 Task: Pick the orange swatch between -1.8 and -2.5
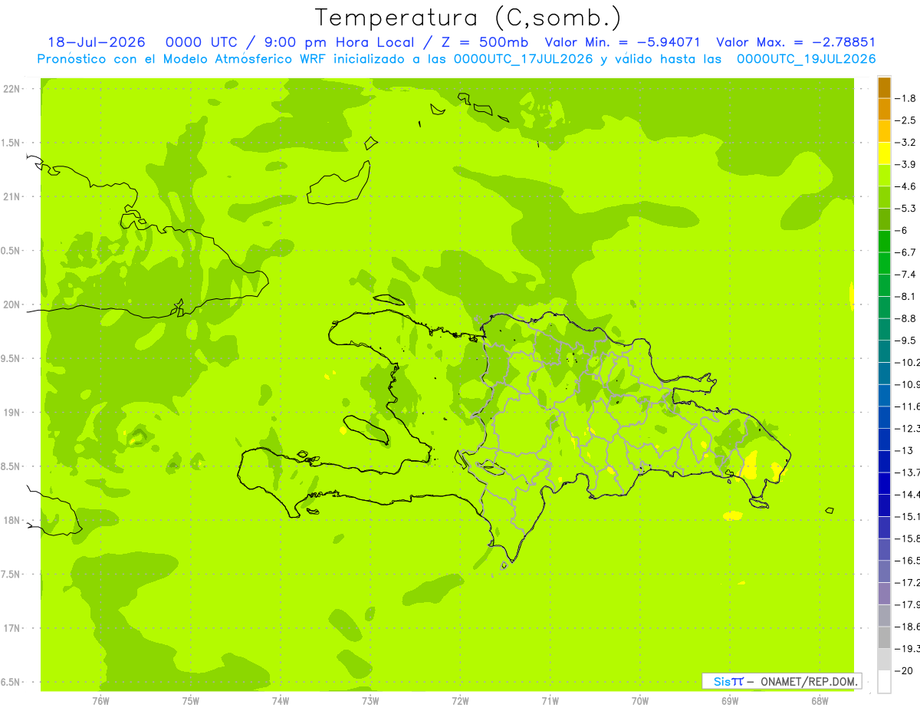point(884,109)
